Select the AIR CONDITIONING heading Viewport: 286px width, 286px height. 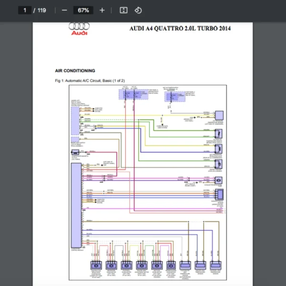click(75, 71)
